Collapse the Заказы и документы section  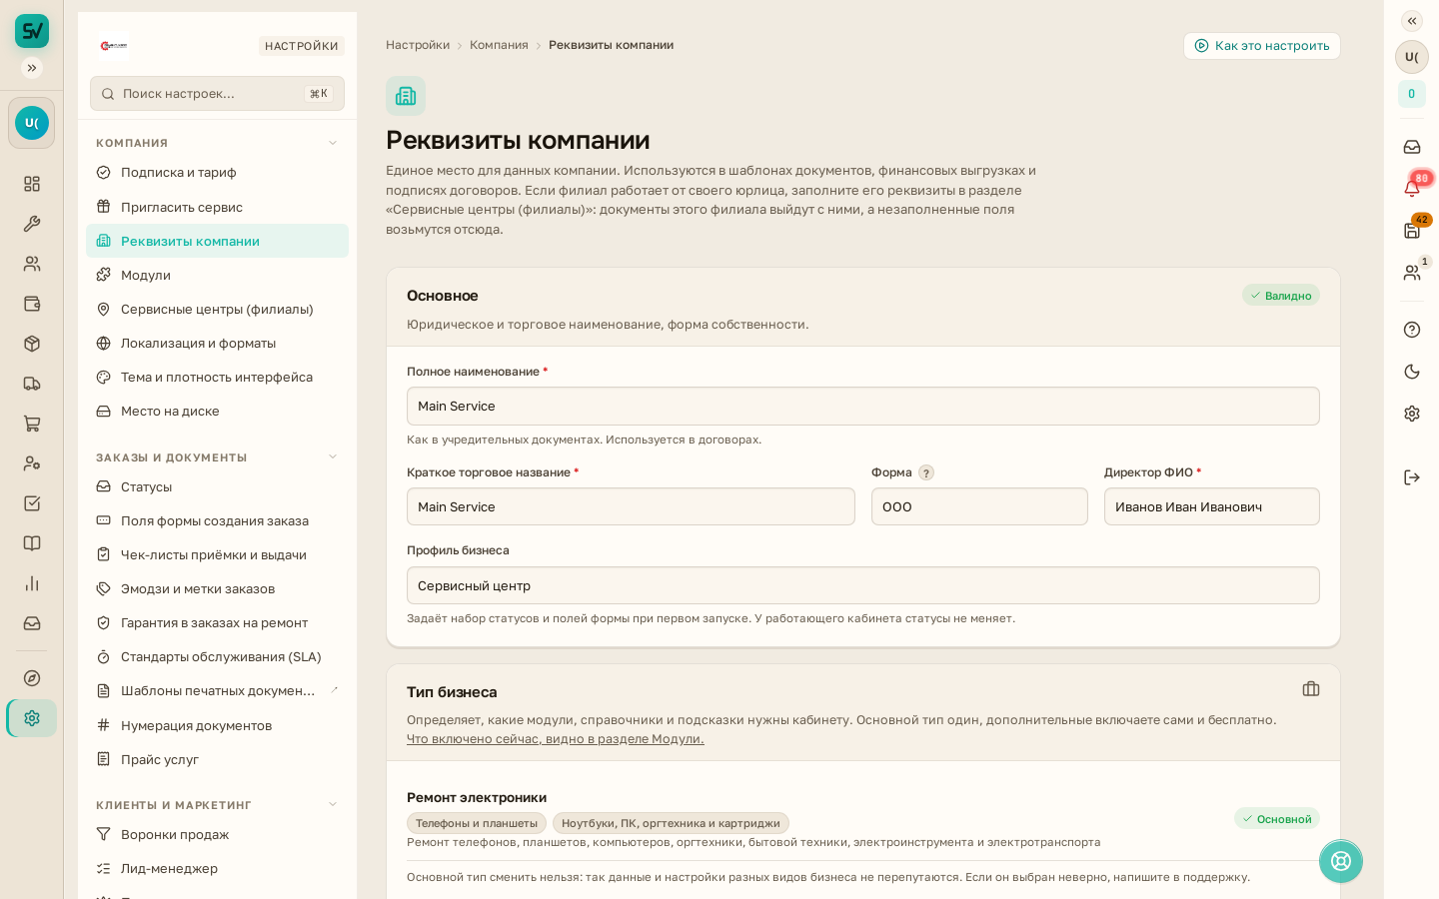point(333,457)
